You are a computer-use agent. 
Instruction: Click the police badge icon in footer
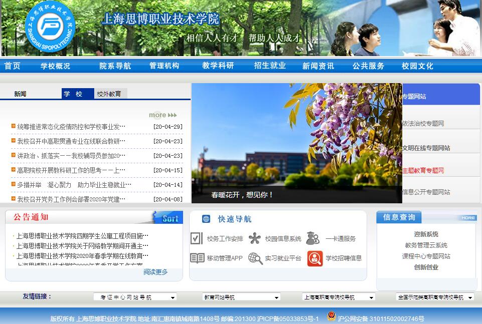(331, 317)
